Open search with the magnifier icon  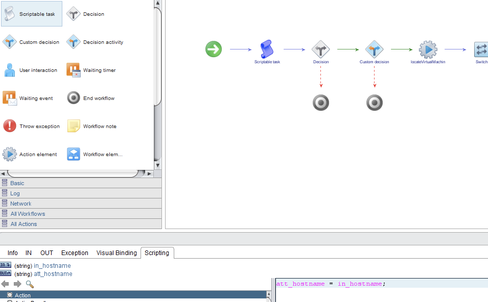point(30,284)
